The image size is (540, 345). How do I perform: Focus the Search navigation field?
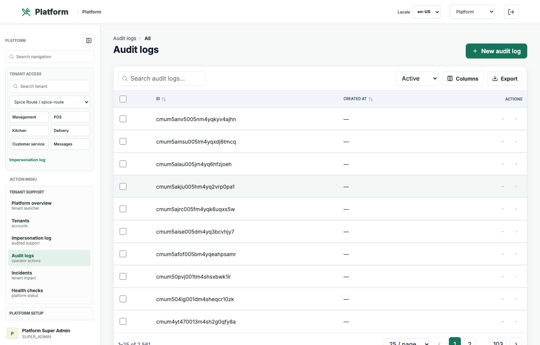(x=49, y=57)
